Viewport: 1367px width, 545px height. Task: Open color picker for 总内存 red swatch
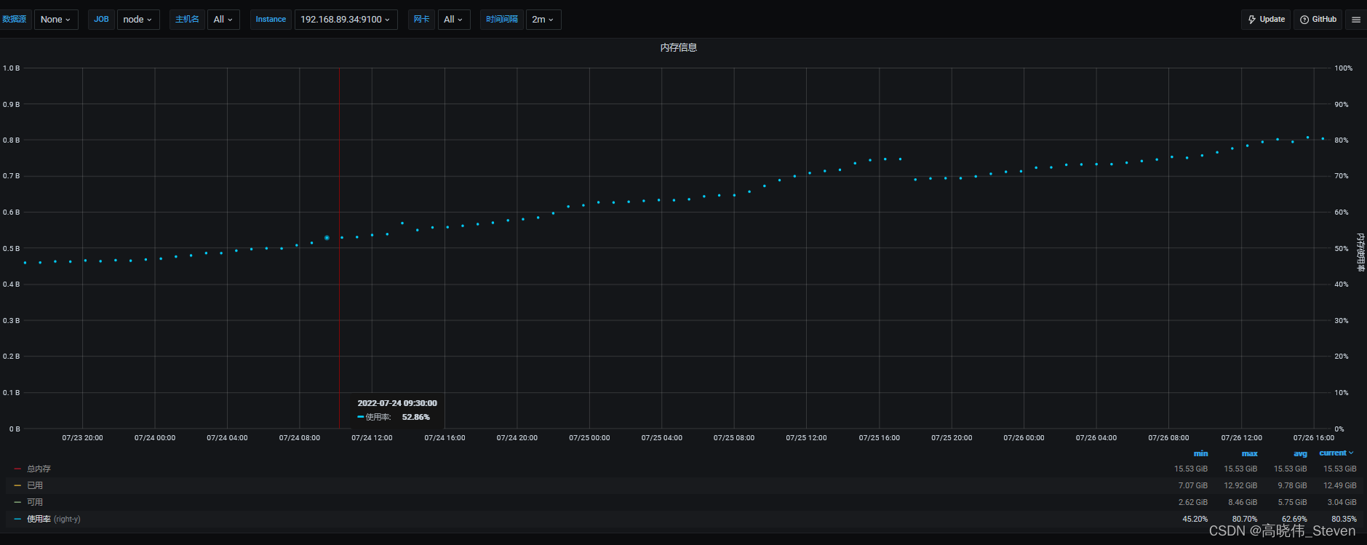(x=17, y=469)
